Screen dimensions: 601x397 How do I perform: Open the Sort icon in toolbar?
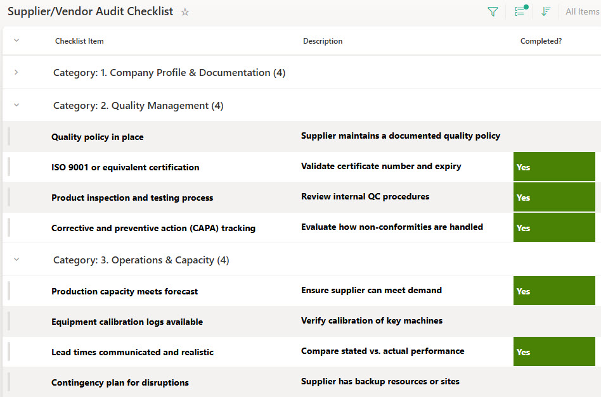(546, 11)
